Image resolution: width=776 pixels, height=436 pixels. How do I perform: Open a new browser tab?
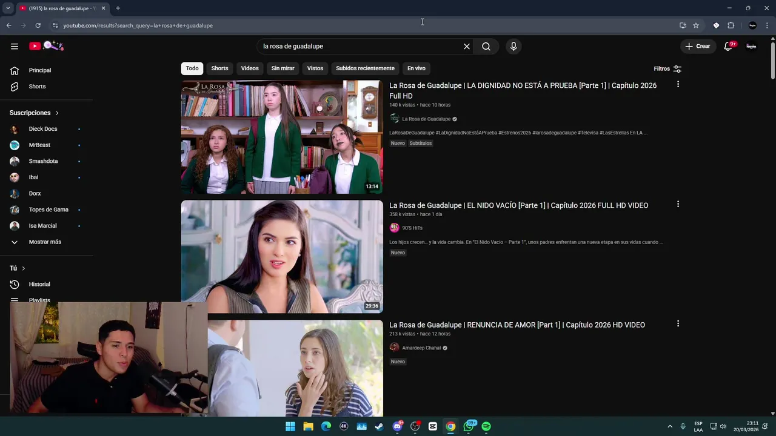(118, 8)
